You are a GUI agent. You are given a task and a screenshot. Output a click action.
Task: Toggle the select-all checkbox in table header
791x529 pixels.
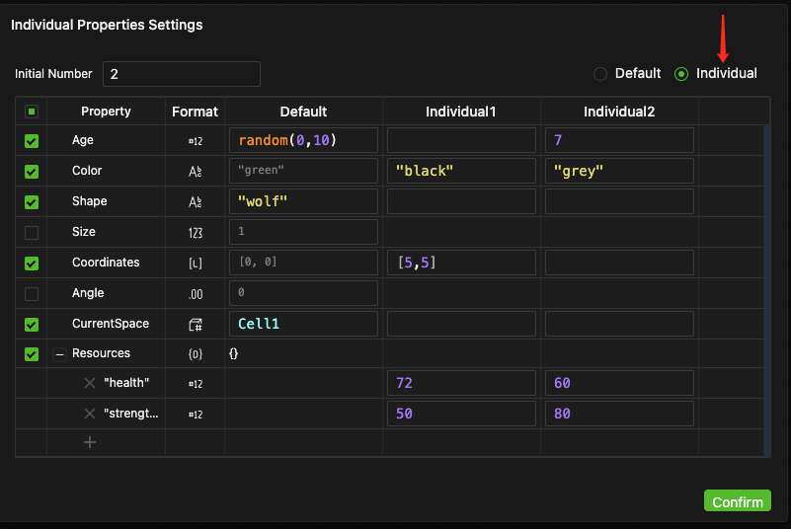[x=32, y=112]
